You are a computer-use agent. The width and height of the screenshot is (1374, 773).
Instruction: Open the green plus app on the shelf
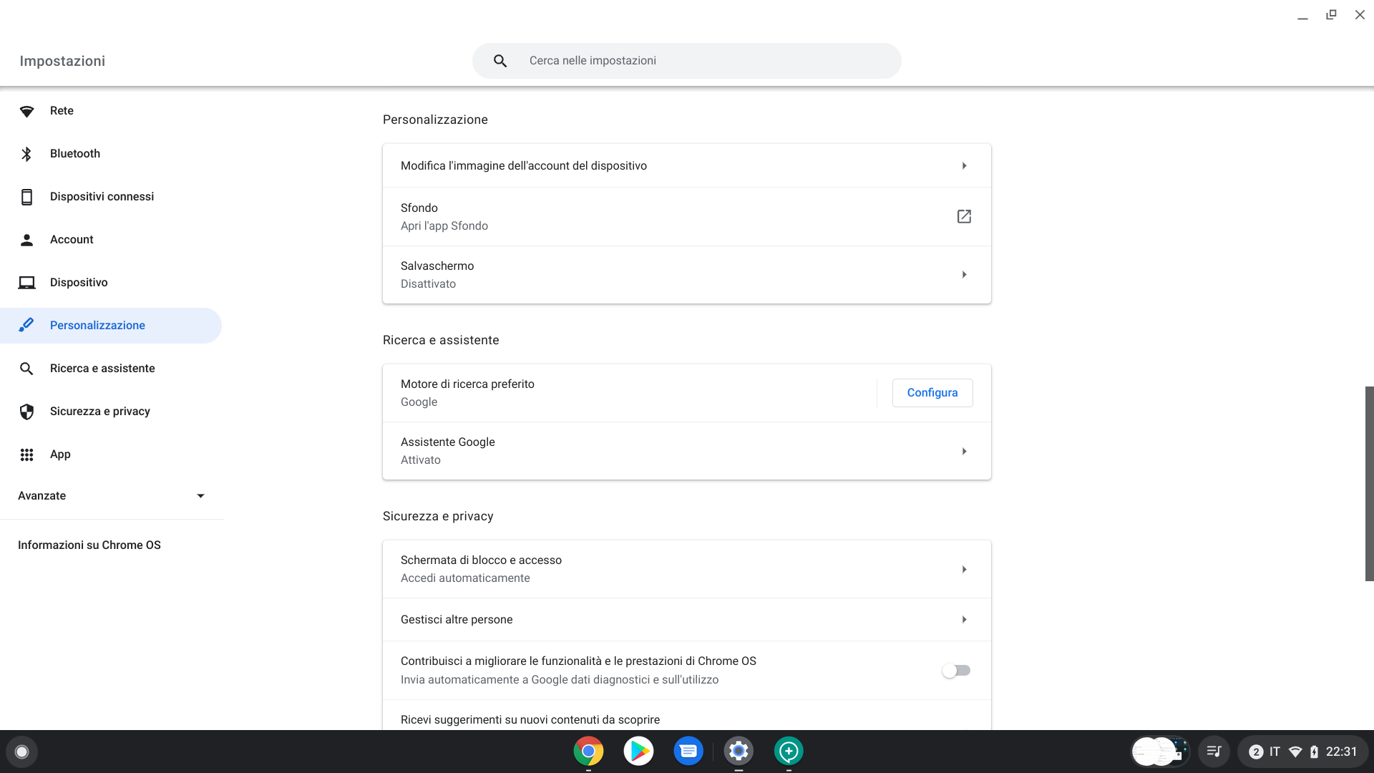coord(789,752)
